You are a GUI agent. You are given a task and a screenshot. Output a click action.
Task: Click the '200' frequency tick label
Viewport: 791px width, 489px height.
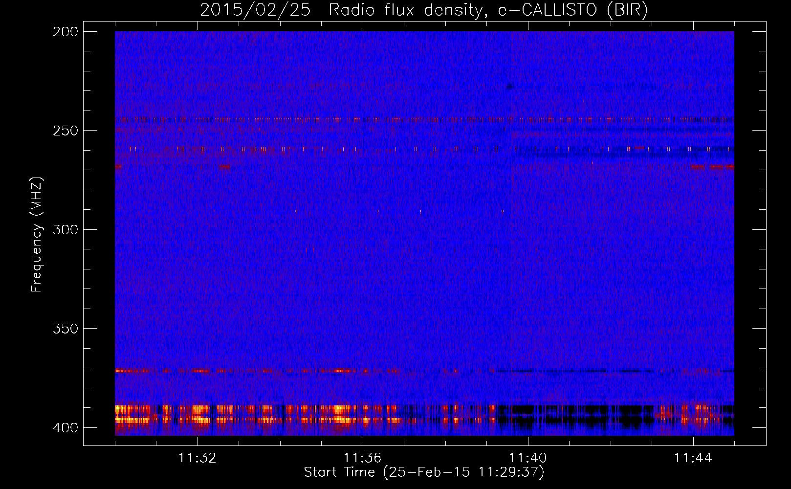(66, 32)
